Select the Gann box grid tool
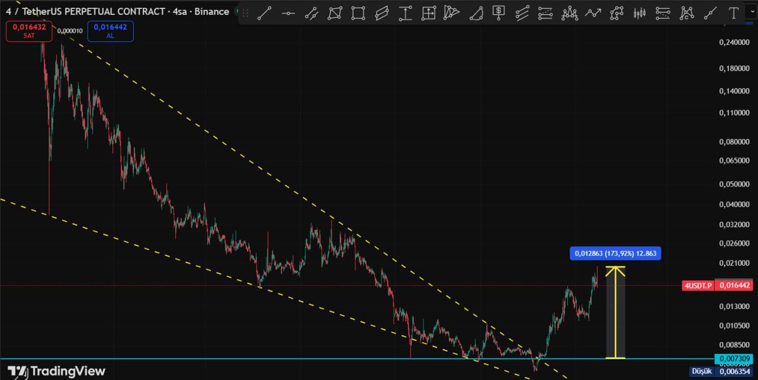The image size is (758, 380). [x=428, y=13]
